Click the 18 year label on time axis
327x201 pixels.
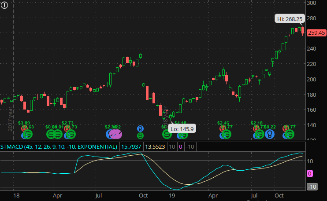16,194
